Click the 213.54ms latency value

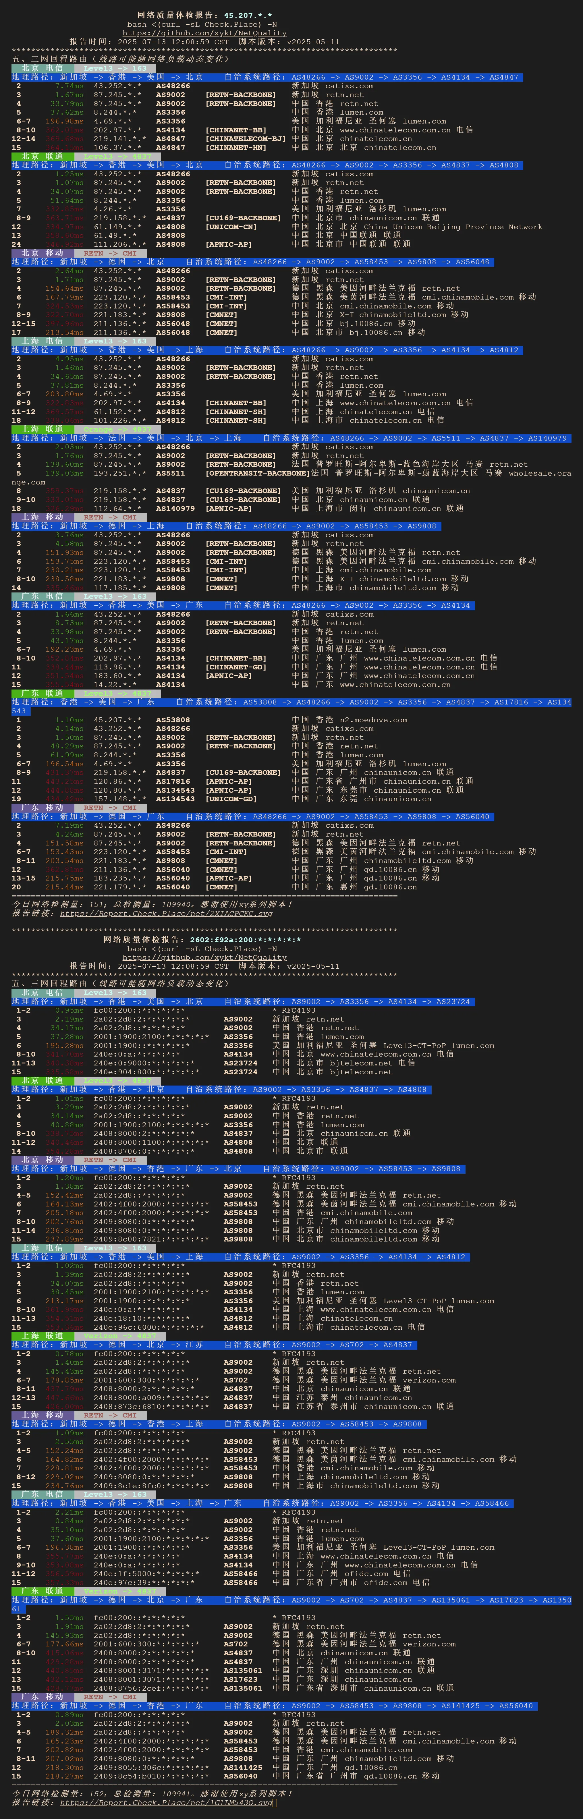[64, 333]
